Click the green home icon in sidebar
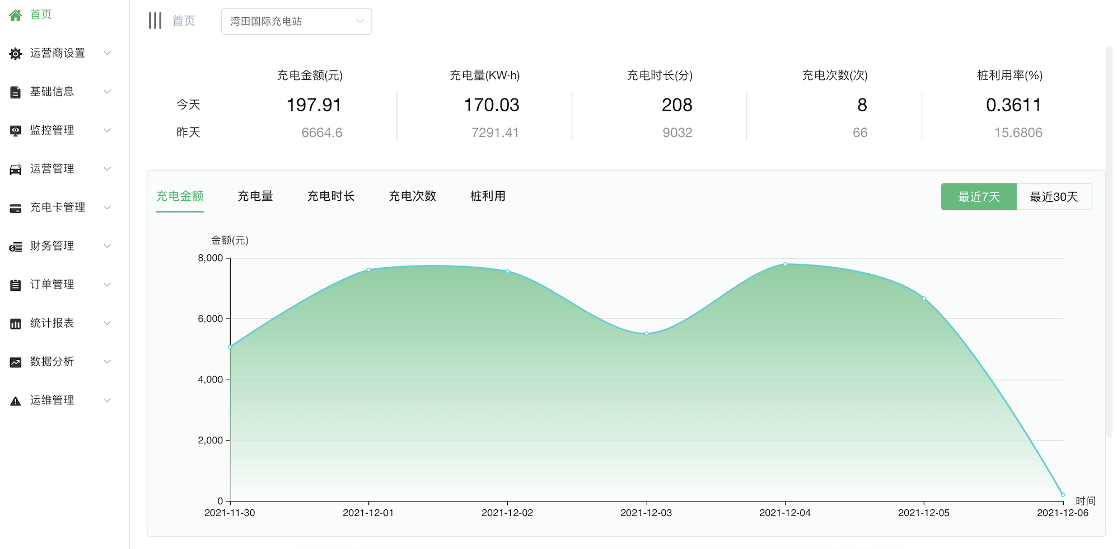Image resolution: width=1117 pixels, height=549 pixels. [x=16, y=15]
